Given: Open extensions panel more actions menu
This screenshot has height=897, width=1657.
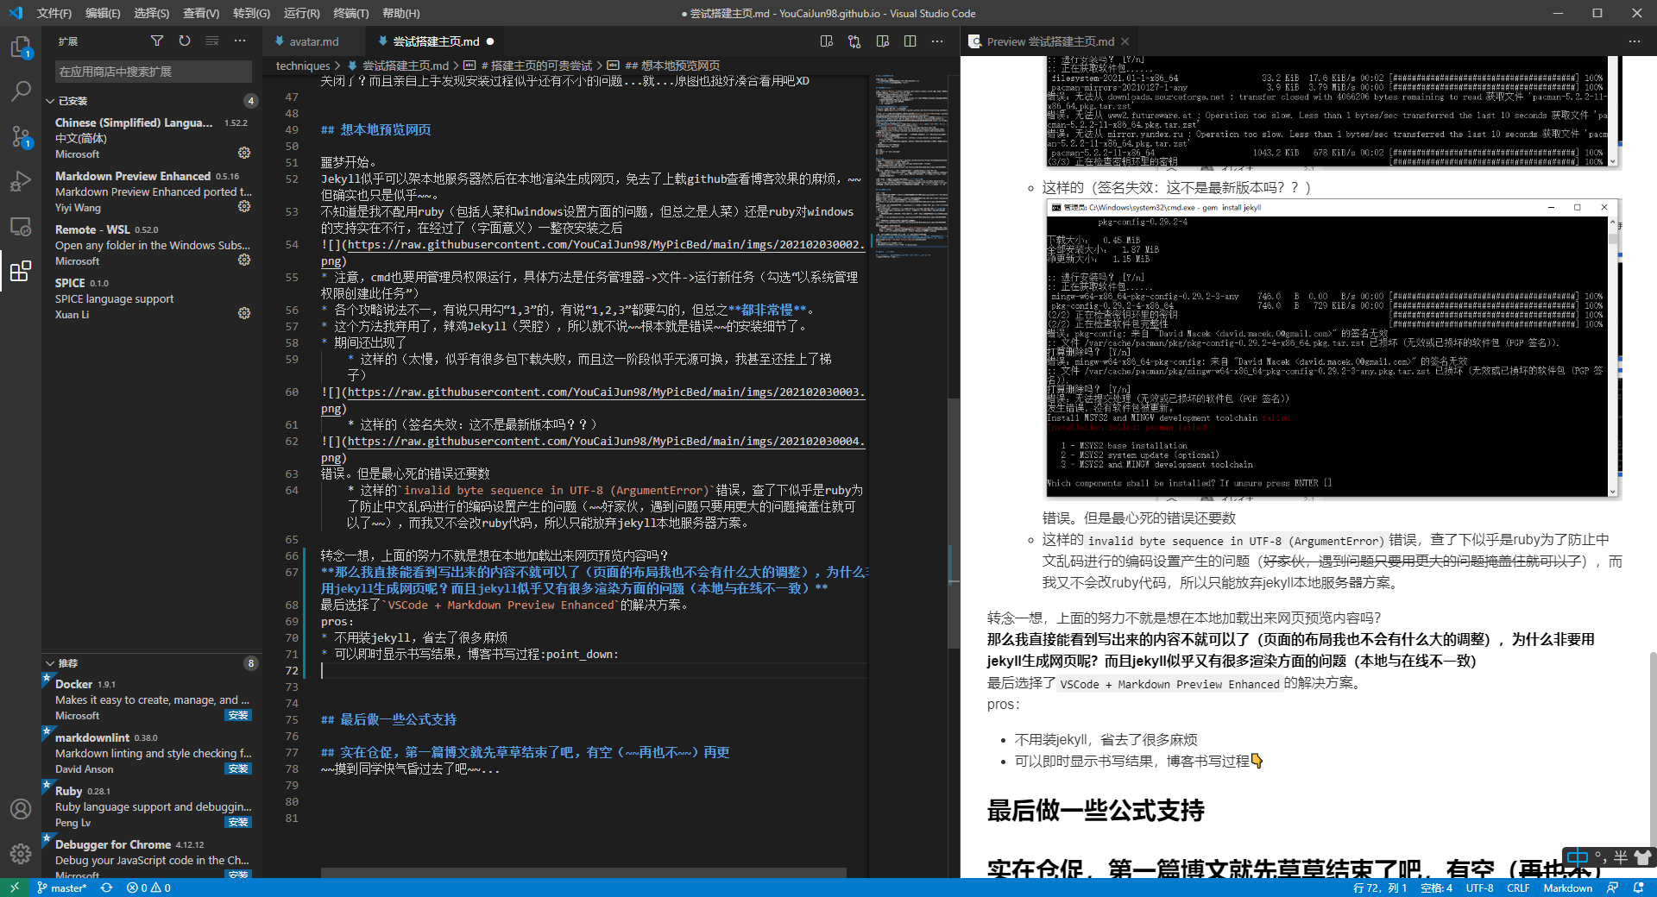Looking at the screenshot, I should point(240,41).
